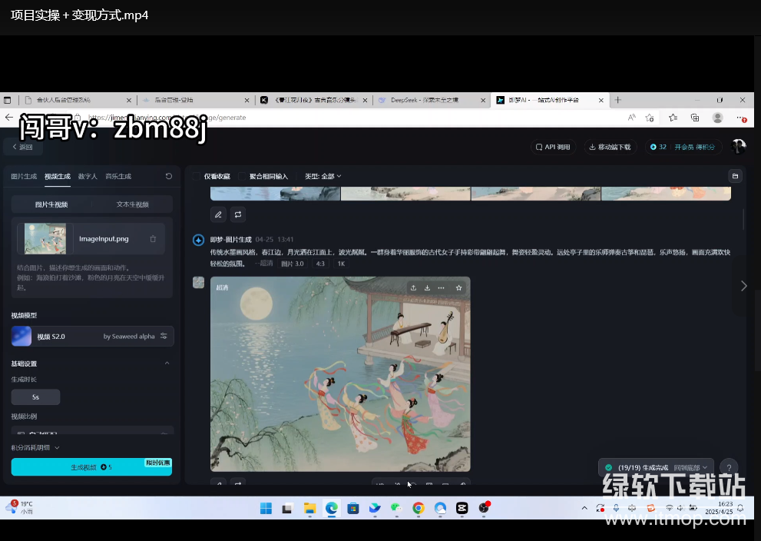This screenshot has width=761, height=541.
Task: Open the three-dot more menu on image
Action: point(441,287)
